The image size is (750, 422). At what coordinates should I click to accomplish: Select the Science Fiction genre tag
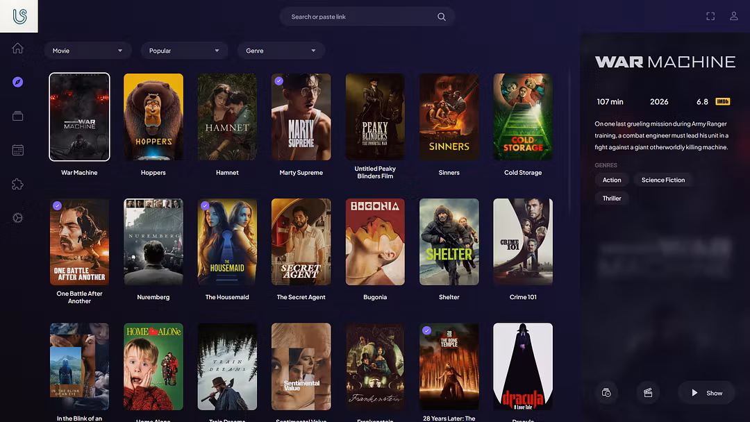click(662, 180)
